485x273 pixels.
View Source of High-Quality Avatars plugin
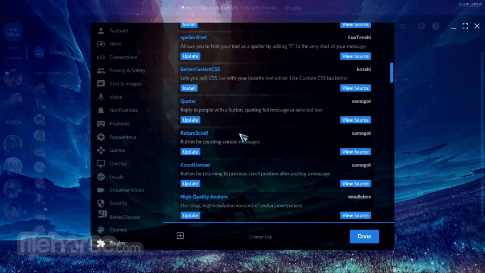click(x=355, y=216)
